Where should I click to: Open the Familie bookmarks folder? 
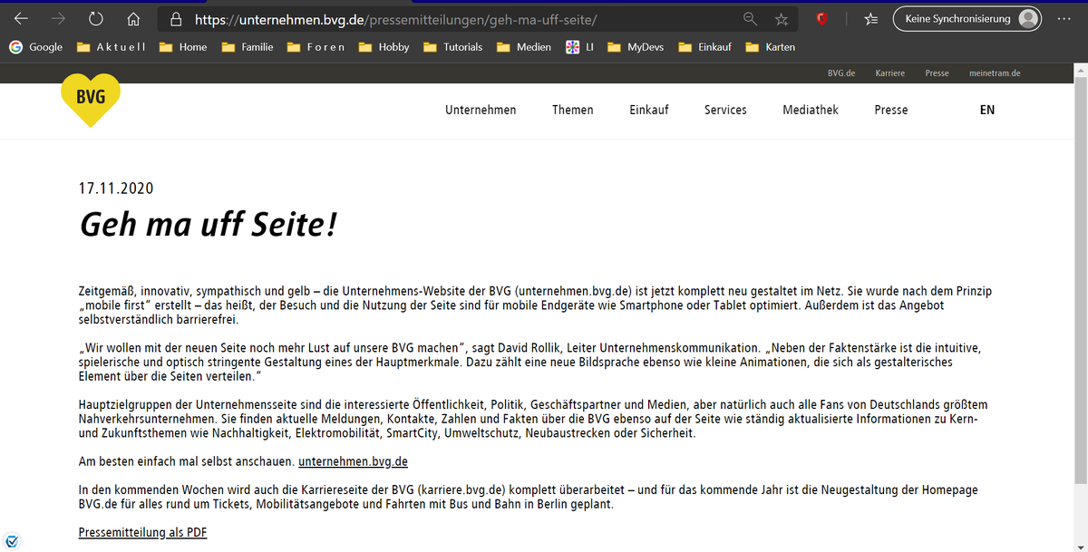[x=248, y=47]
